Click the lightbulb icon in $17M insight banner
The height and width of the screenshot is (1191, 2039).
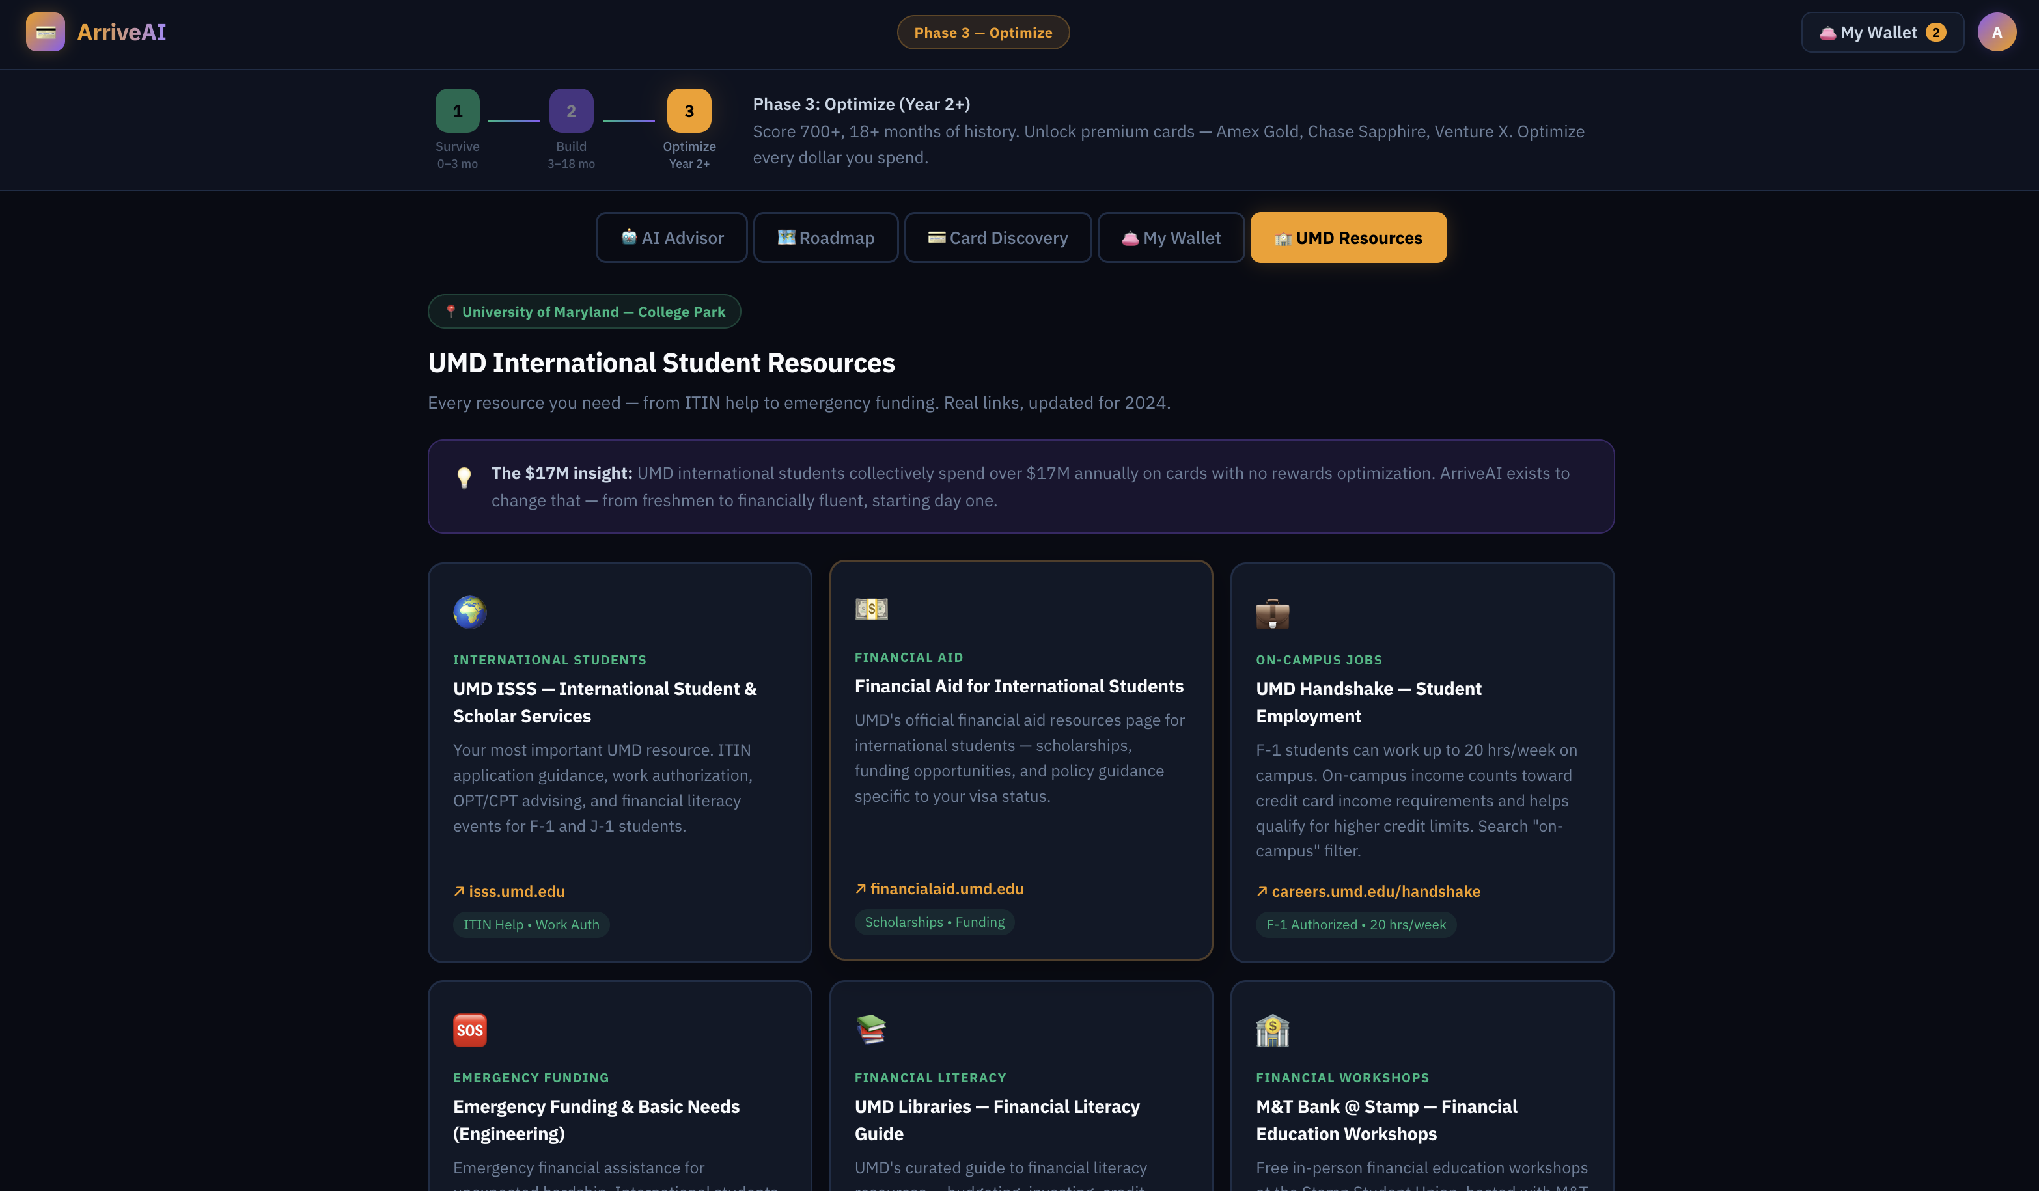pyautogui.click(x=464, y=477)
